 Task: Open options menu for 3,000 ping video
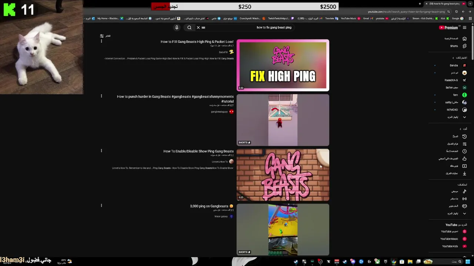[101, 205]
